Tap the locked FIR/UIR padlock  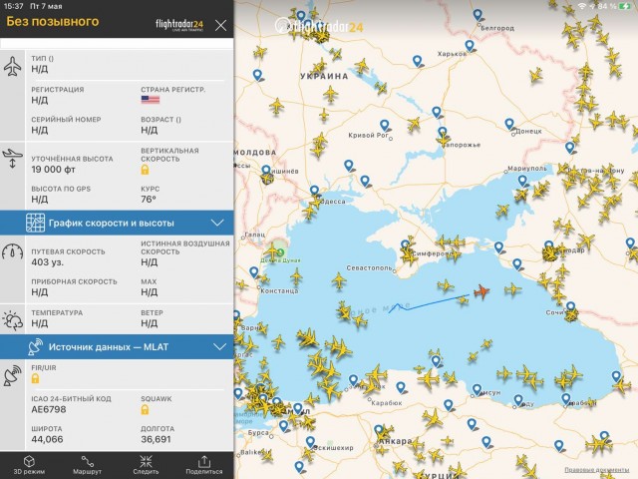click(x=36, y=378)
